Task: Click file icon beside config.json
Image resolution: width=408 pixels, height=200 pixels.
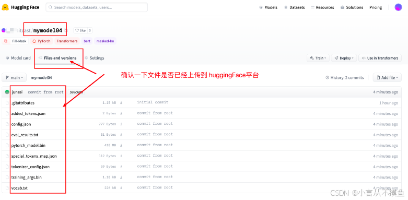Action: (x=7, y=124)
